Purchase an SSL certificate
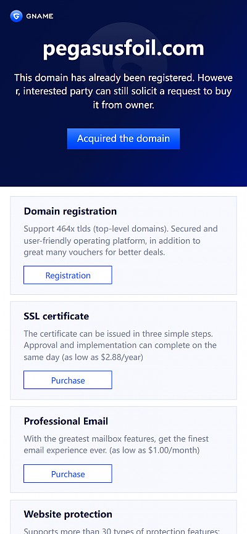 point(68,380)
